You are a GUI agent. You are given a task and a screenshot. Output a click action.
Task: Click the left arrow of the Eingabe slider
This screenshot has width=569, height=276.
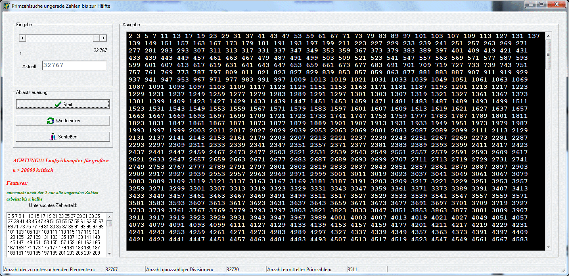23,38
